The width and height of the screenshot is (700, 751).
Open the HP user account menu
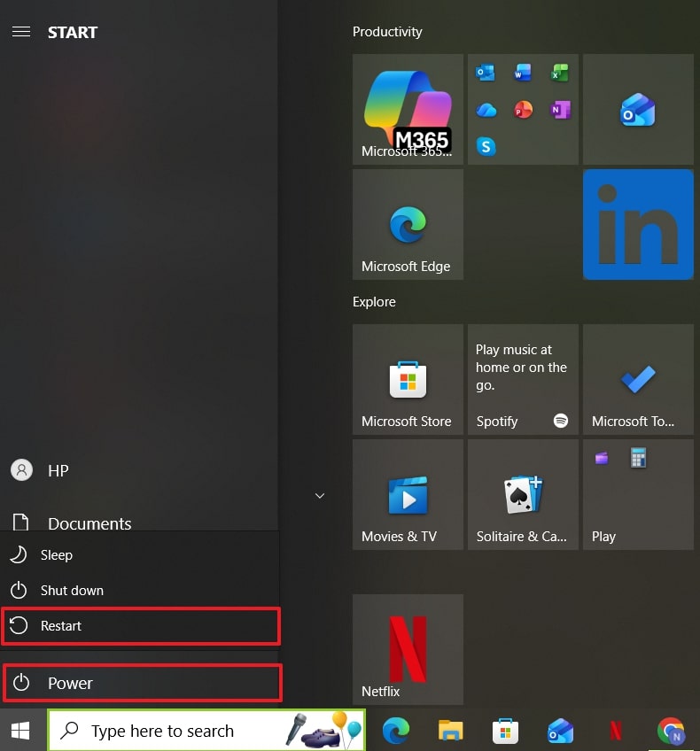[x=139, y=470]
